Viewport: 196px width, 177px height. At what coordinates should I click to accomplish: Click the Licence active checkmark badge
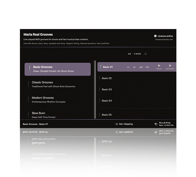pyautogui.click(x=155, y=36)
